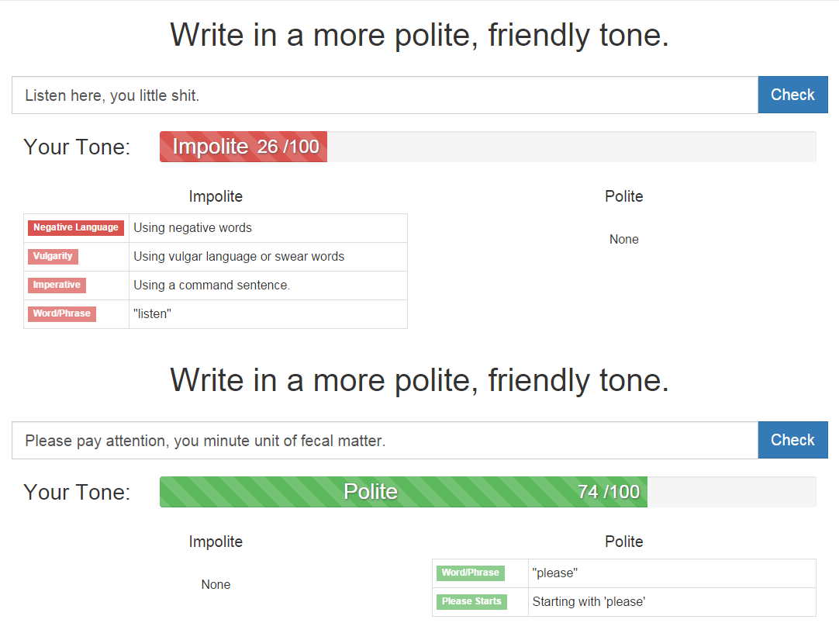The height and width of the screenshot is (630, 839).
Task: Click the red Impolite 26/100 tone bar
Action: coord(243,147)
